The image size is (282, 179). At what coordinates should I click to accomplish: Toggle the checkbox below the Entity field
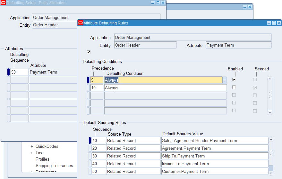click(89, 52)
